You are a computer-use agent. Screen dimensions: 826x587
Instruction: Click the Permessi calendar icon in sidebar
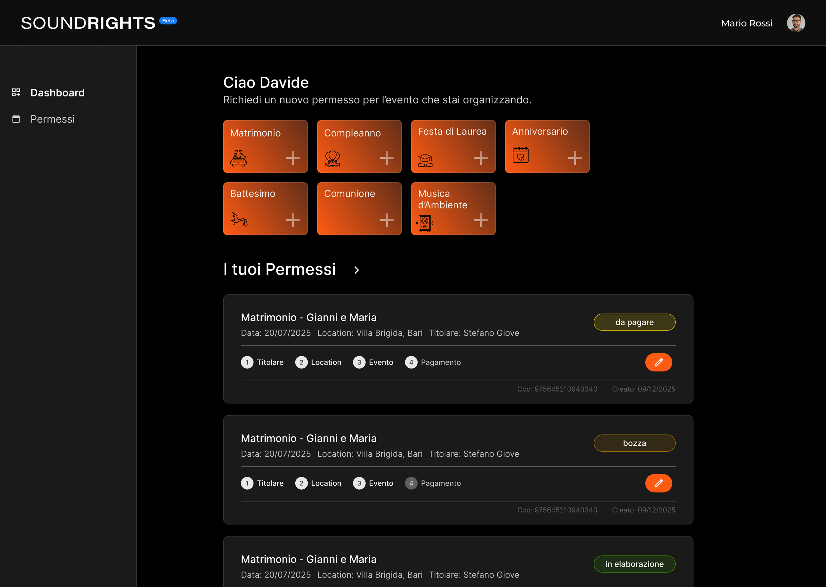(16, 119)
